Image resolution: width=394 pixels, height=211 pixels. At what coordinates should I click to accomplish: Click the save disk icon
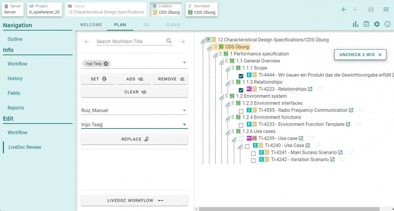coord(371,10)
